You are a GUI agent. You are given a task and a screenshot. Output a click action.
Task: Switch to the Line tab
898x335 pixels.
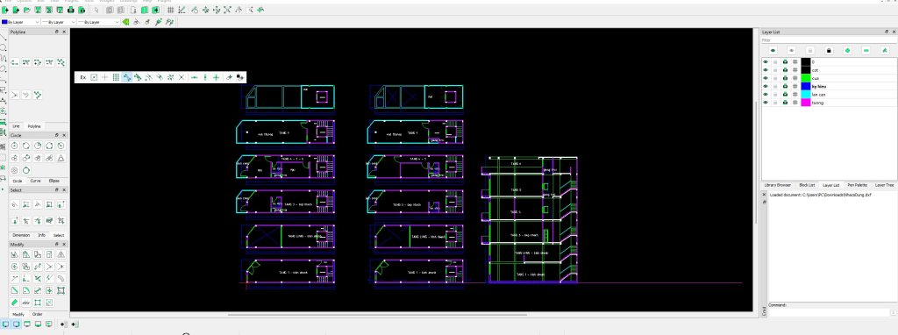click(x=16, y=126)
